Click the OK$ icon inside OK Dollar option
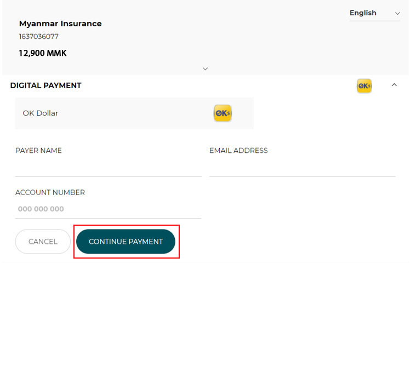 click(x=222, y=113)
